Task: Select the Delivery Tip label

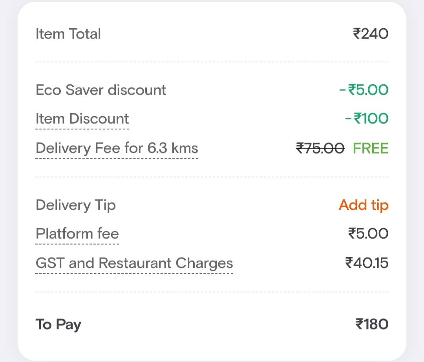Action: 75,205
